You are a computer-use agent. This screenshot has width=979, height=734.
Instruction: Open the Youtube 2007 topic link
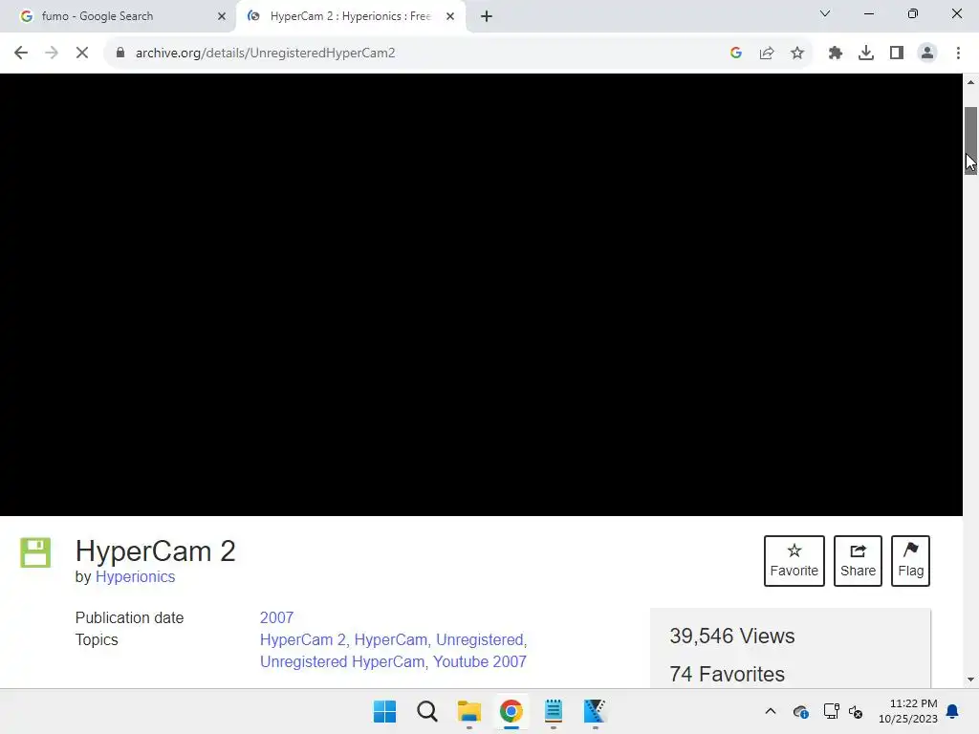pos(480,661)
